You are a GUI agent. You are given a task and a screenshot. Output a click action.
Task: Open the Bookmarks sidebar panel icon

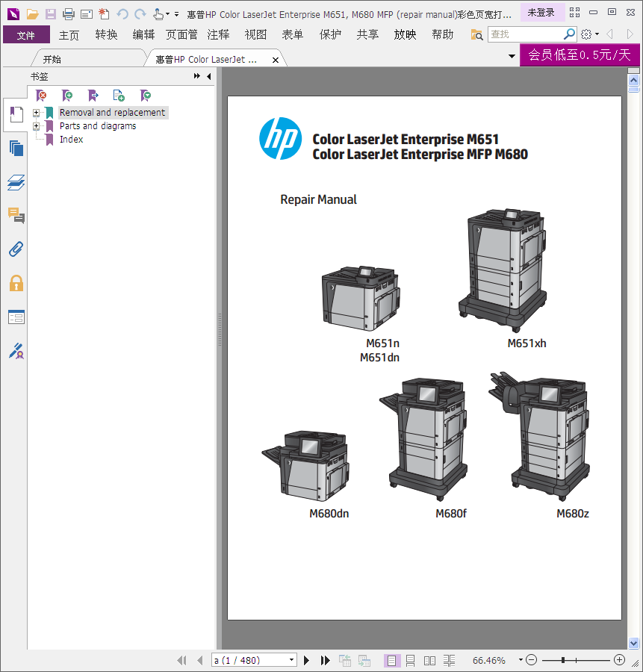(x=16, y=115)
